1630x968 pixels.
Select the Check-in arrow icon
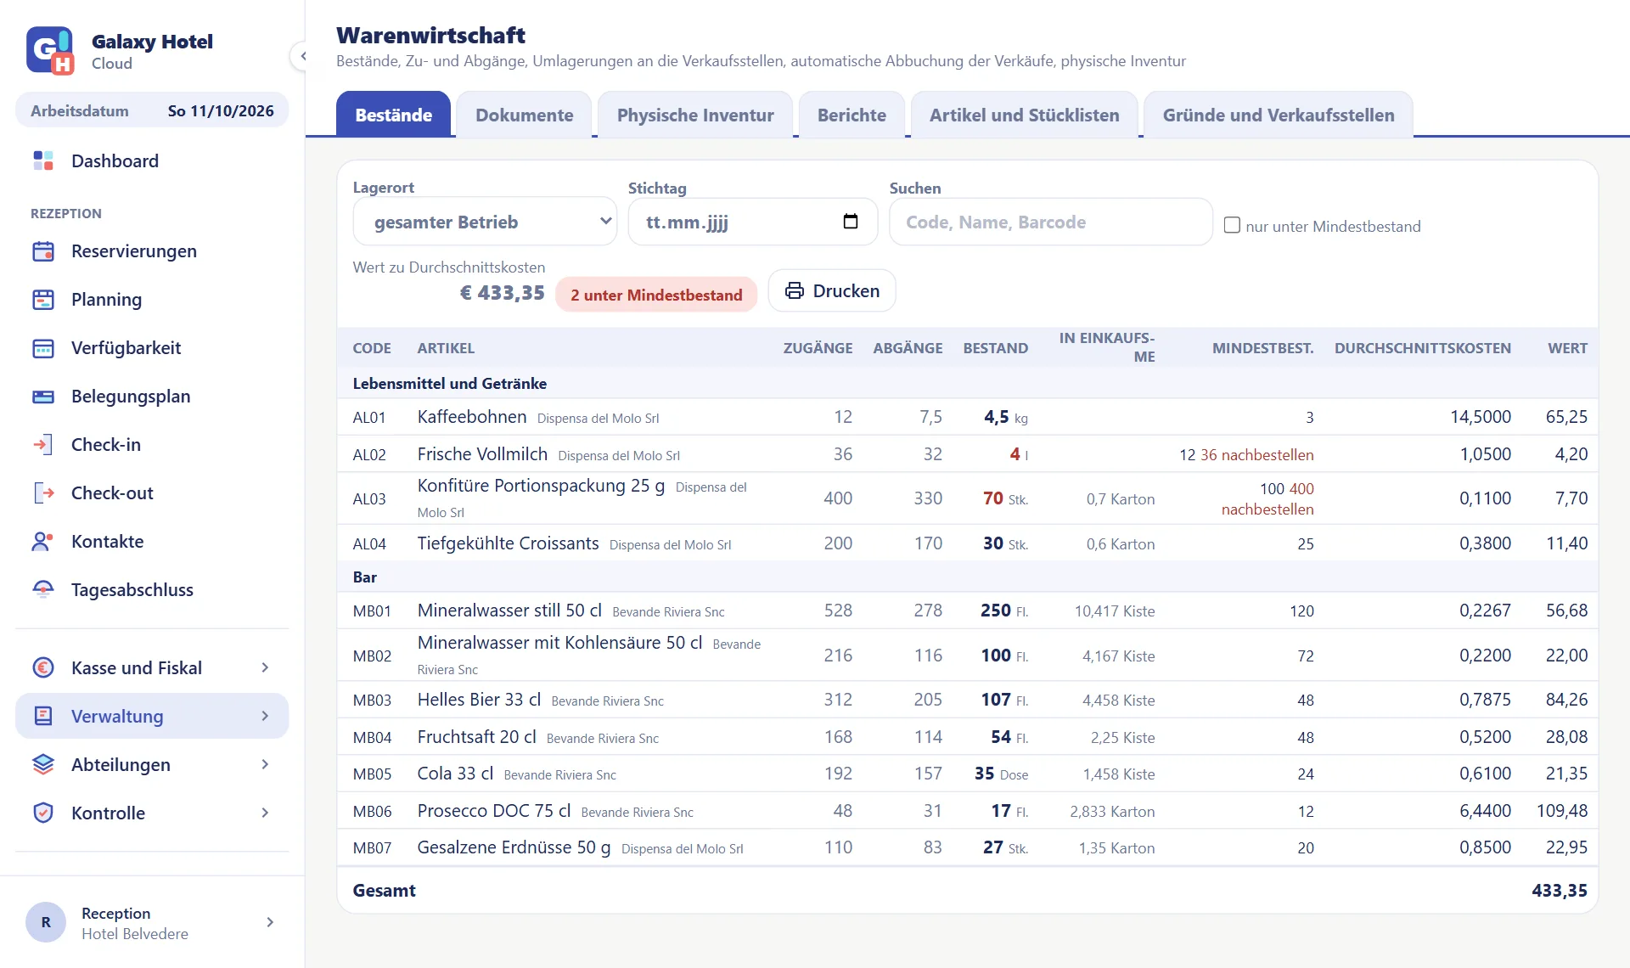[x=43, y=445]
